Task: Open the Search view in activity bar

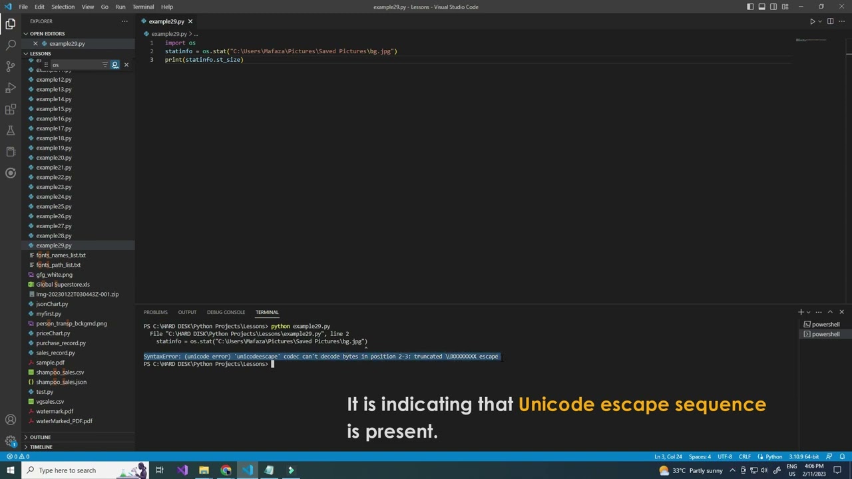Action: (x=11, y=45)
